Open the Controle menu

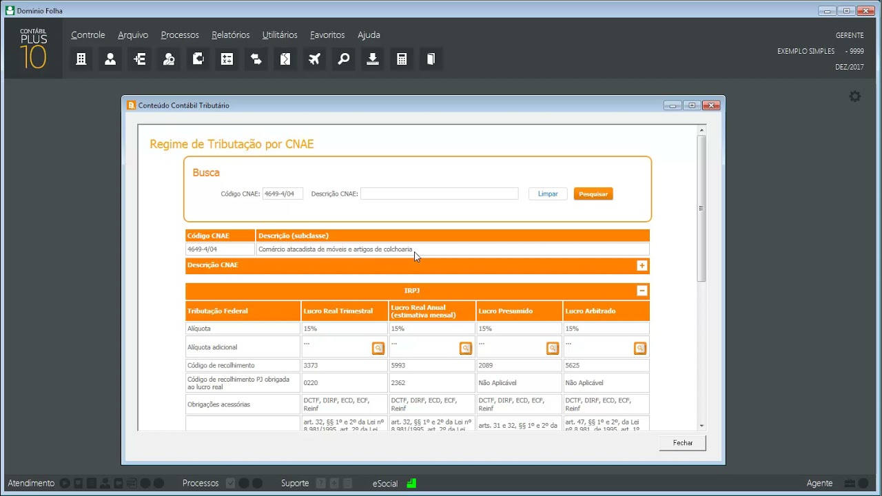(x=88, y=35)
